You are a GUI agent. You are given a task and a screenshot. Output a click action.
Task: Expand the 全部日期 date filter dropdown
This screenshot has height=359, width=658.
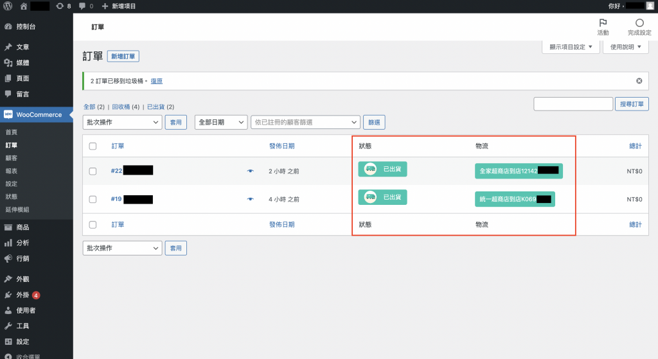[x=221, y=122]
